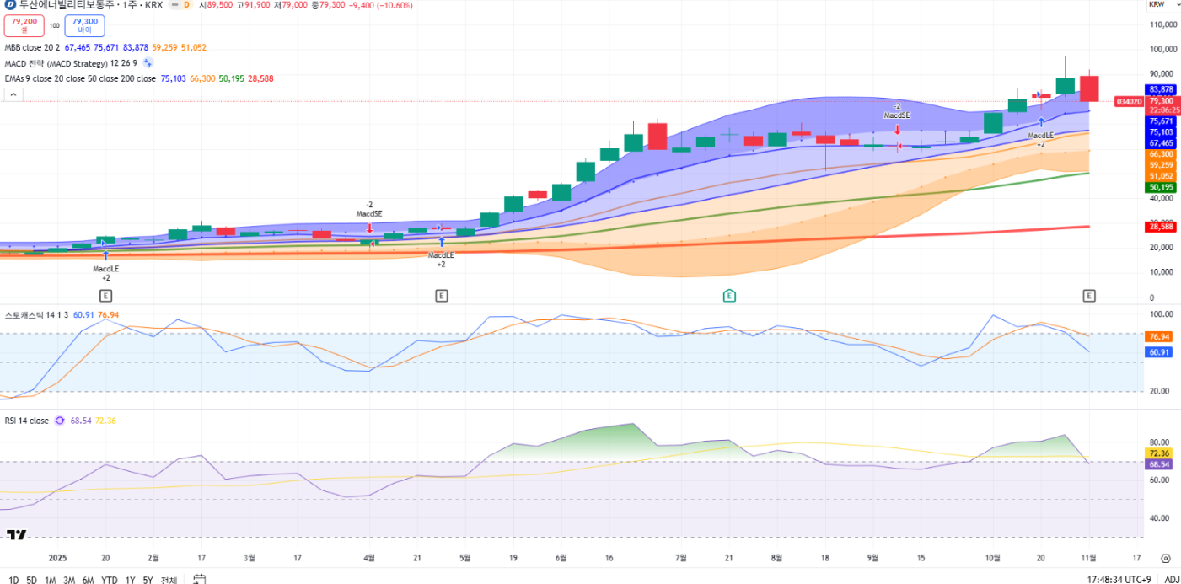This screenshot has height=584, width=1181.
Task: Click the TradingView logo in bottom-left corner
Action: click(16, 534)
